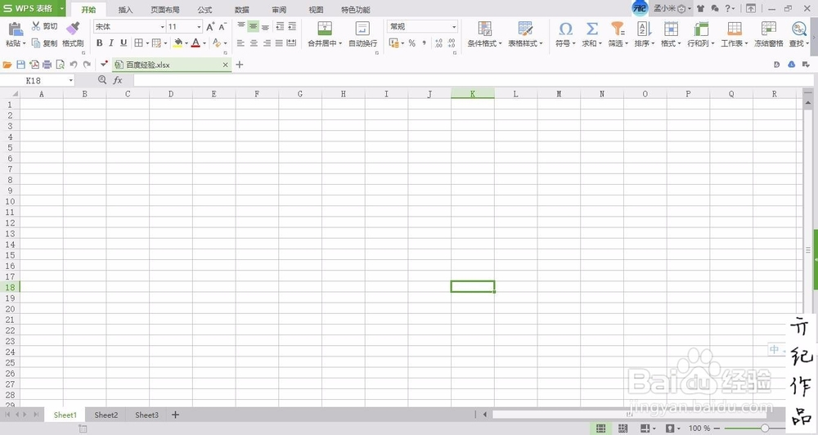Open 表格样式 table style menu
Image resolution: width=818 pixels, height=435 pixels.
[x=525, y=34]
